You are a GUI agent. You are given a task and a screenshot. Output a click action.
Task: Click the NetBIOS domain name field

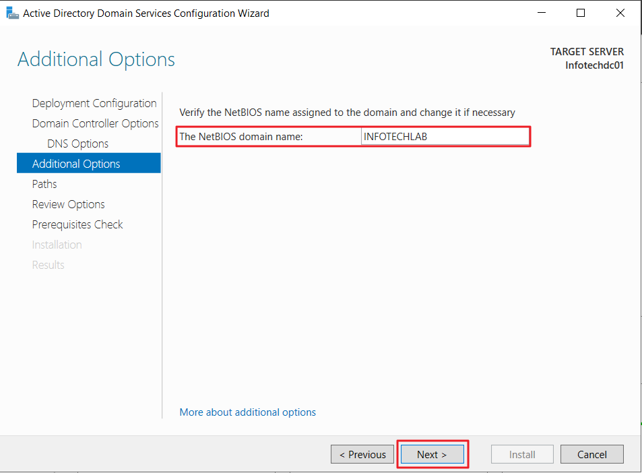445,136
